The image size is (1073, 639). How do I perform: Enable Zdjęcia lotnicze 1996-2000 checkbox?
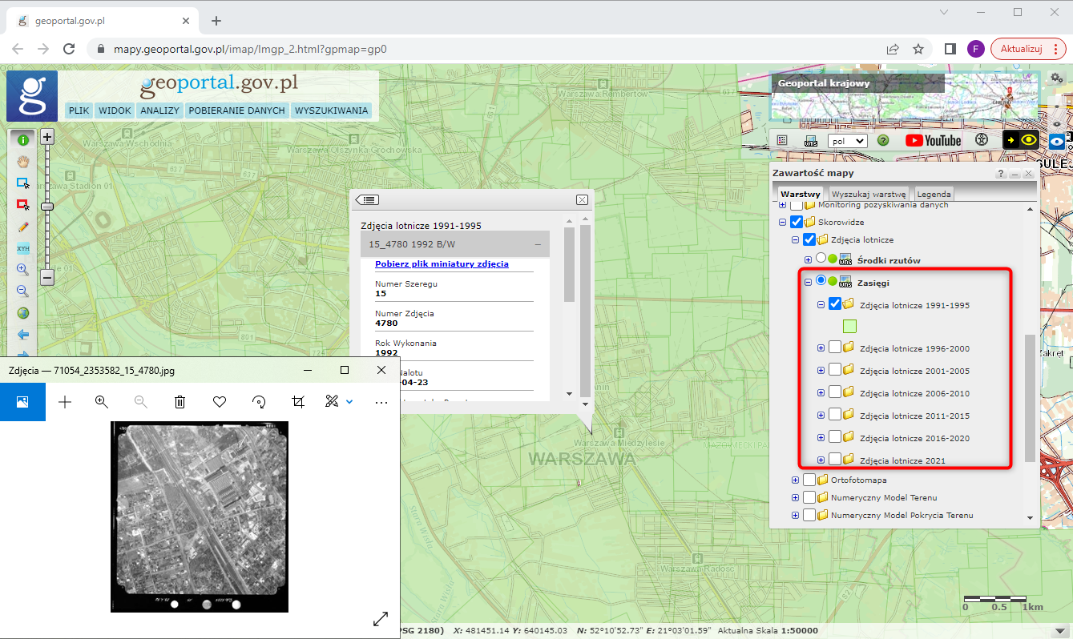[x=835, y=348]
